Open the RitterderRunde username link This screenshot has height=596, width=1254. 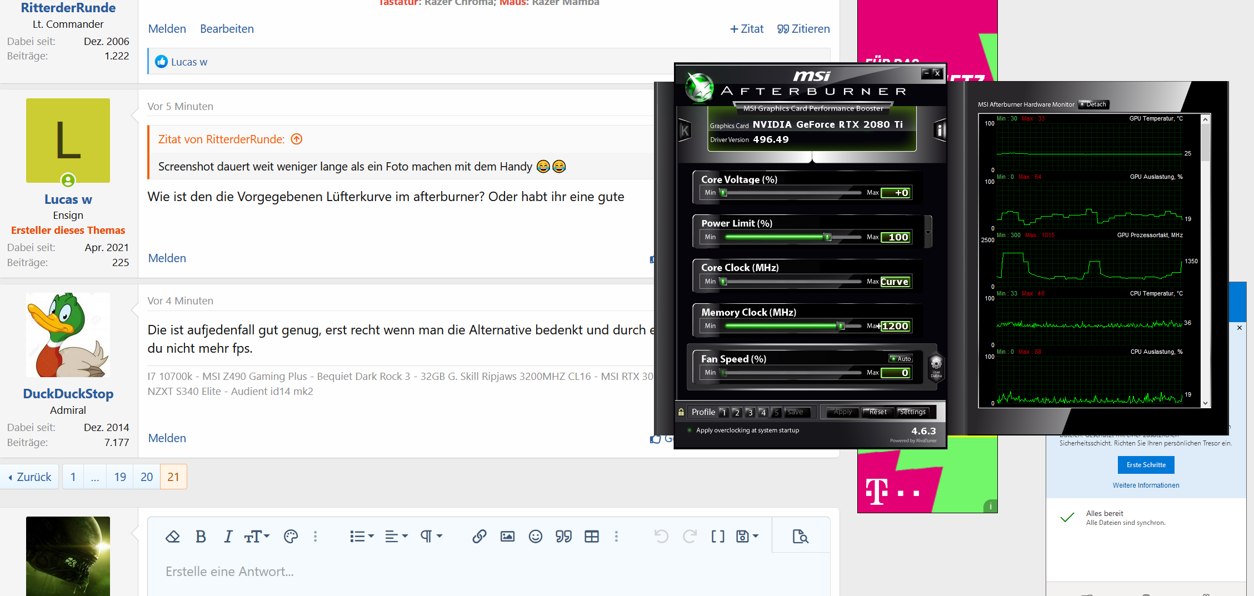coord(68,8)
